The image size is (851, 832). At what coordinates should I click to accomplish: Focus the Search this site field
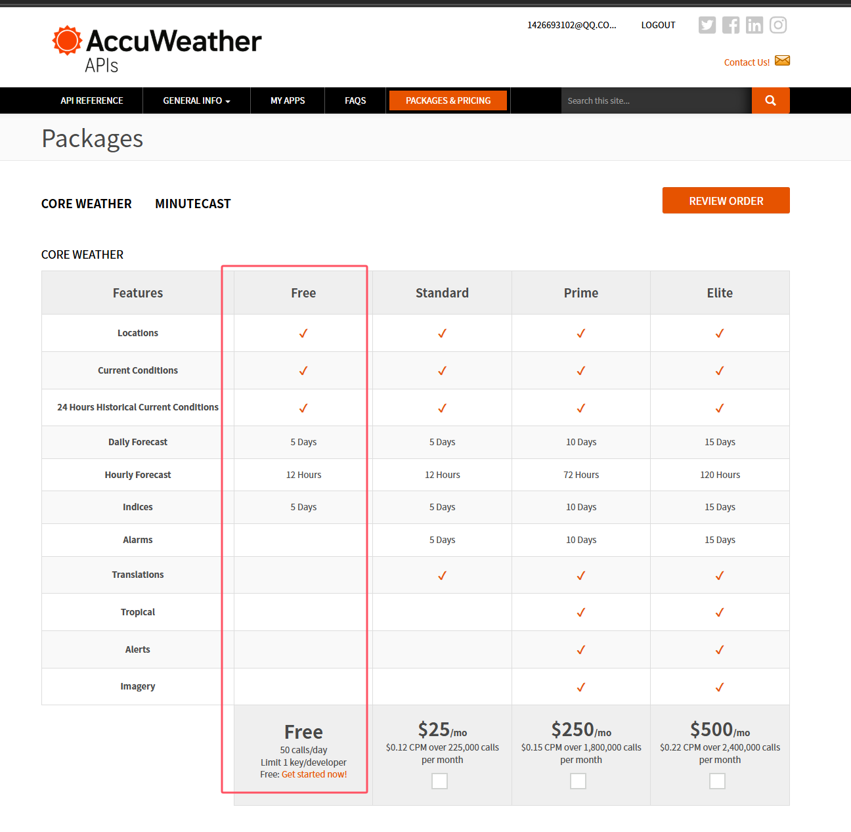pyautogui.click(x=657, y=100)
